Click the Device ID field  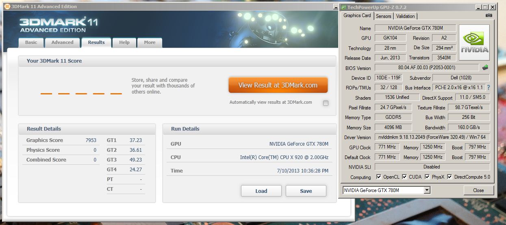tap(388, 78)
